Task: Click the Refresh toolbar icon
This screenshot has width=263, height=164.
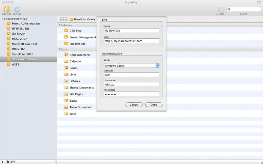Action: coord(17,9)
